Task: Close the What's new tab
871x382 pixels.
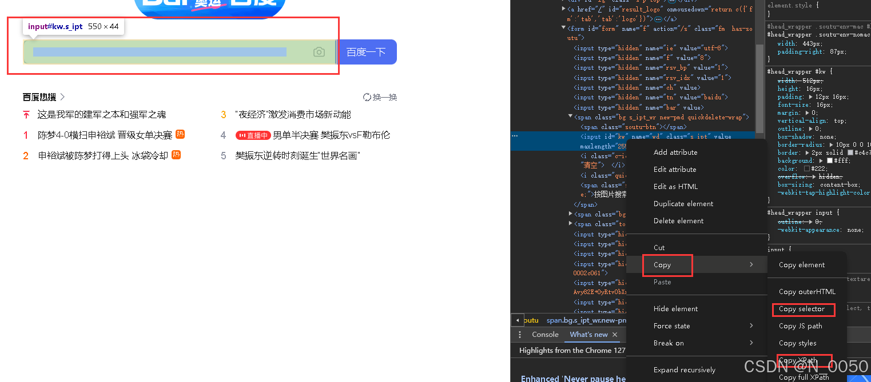Action: (x=615, y=335)
